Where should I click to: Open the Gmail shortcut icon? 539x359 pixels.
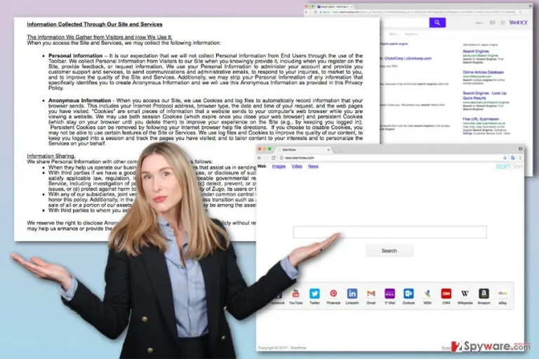[x=371, y=293]
